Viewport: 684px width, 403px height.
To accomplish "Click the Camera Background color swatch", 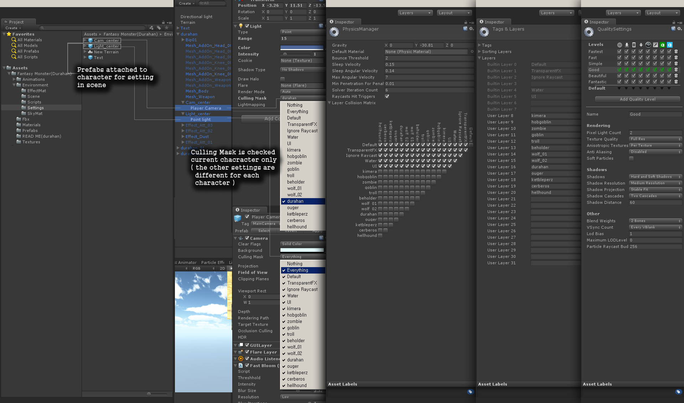I will [x=302, y=250].
